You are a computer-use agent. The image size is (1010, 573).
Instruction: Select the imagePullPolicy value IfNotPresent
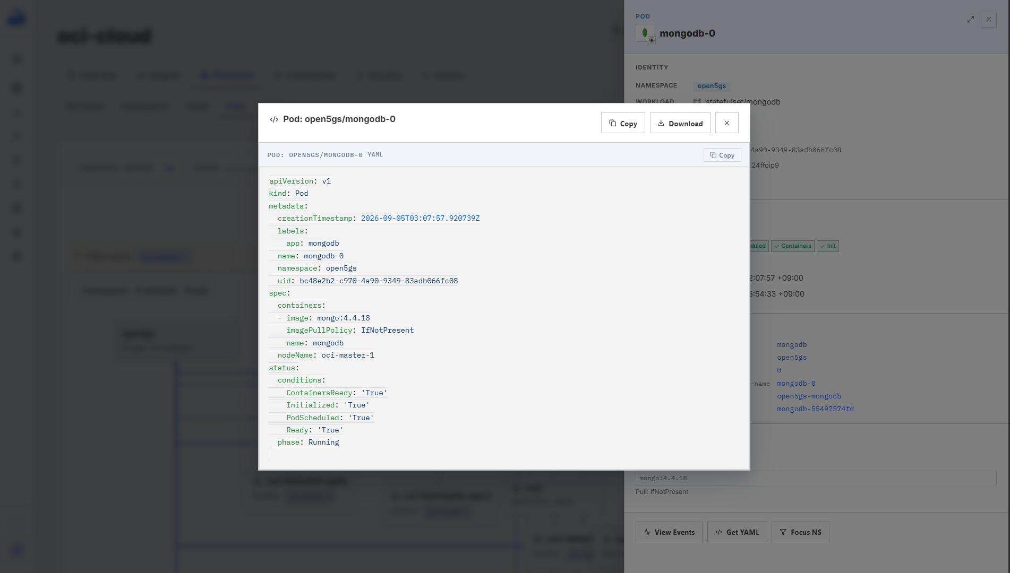pos(387,330)
